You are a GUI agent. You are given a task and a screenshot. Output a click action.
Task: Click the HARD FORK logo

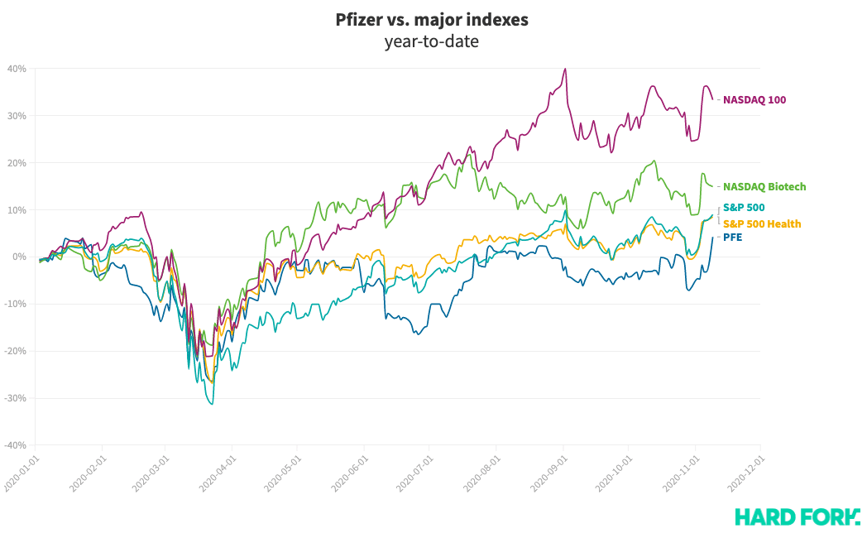(797, 517)
